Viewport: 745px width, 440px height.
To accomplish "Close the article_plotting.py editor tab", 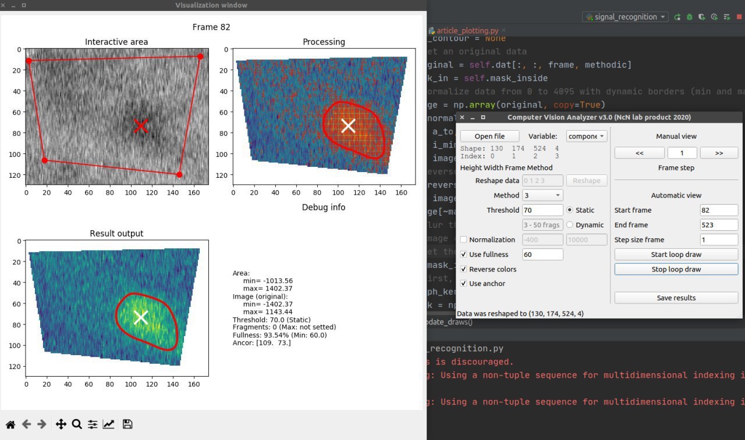I will tap(505, 31).
